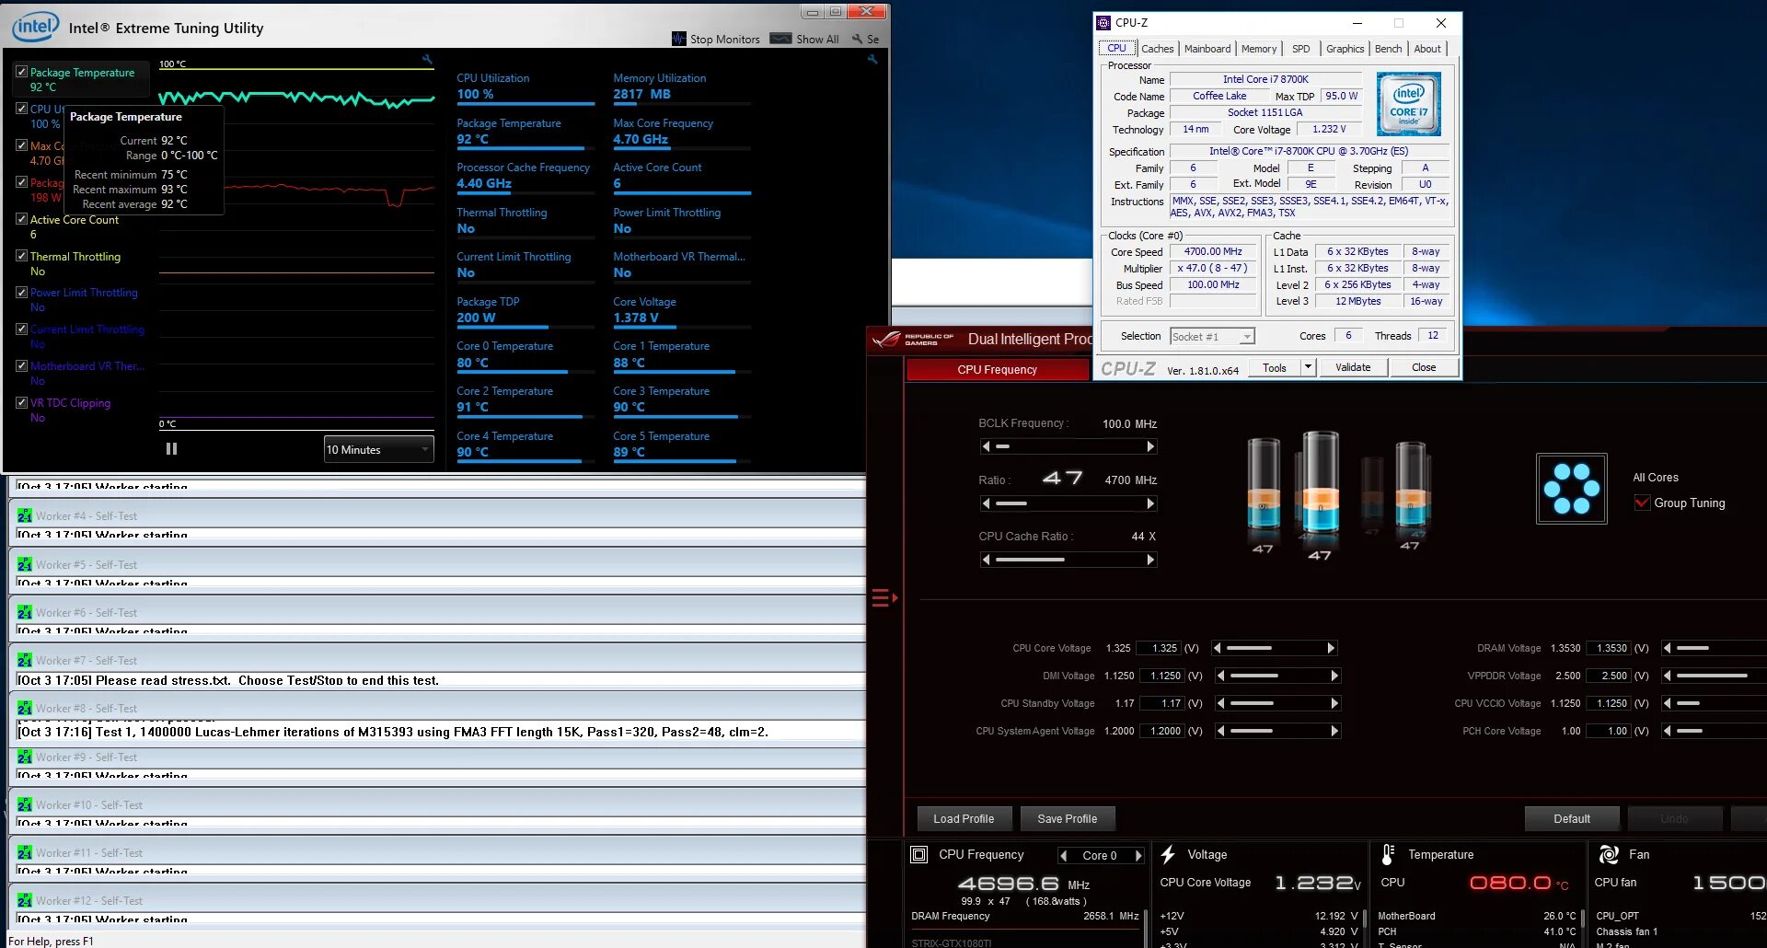This screenshot has height=948, width=1767.
Task: Increase BCLK Frequency with right arrow
Action: (1150, 446)
